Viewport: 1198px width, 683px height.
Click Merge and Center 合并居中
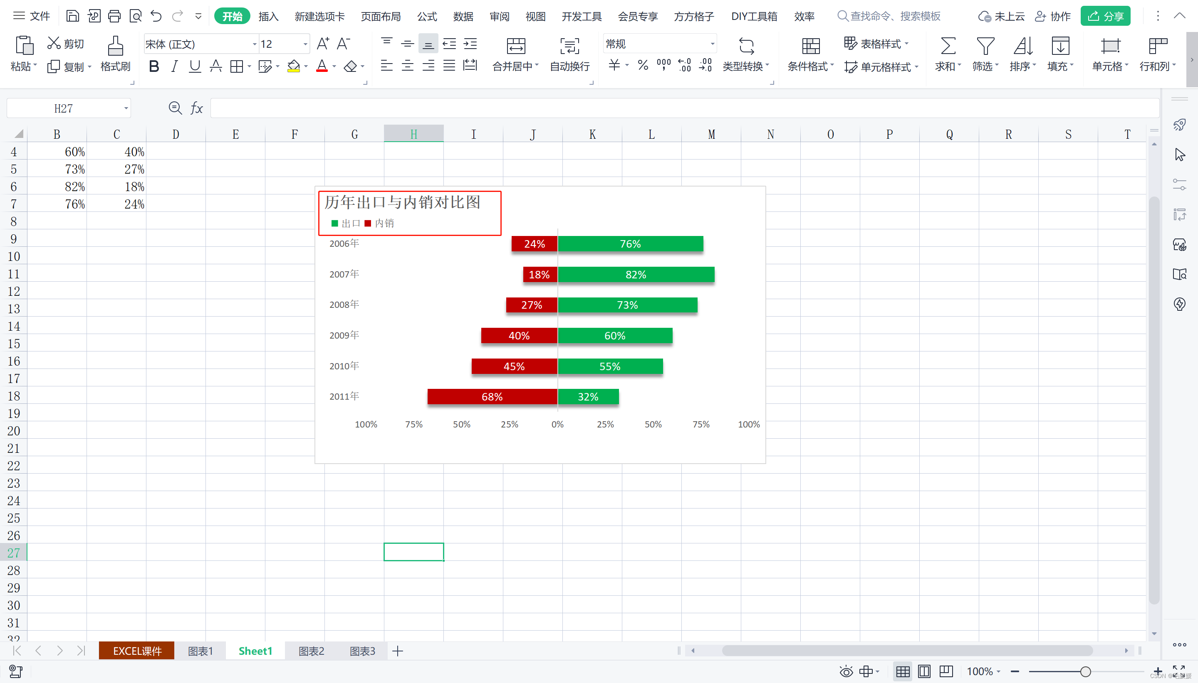(x=516, y=54)
